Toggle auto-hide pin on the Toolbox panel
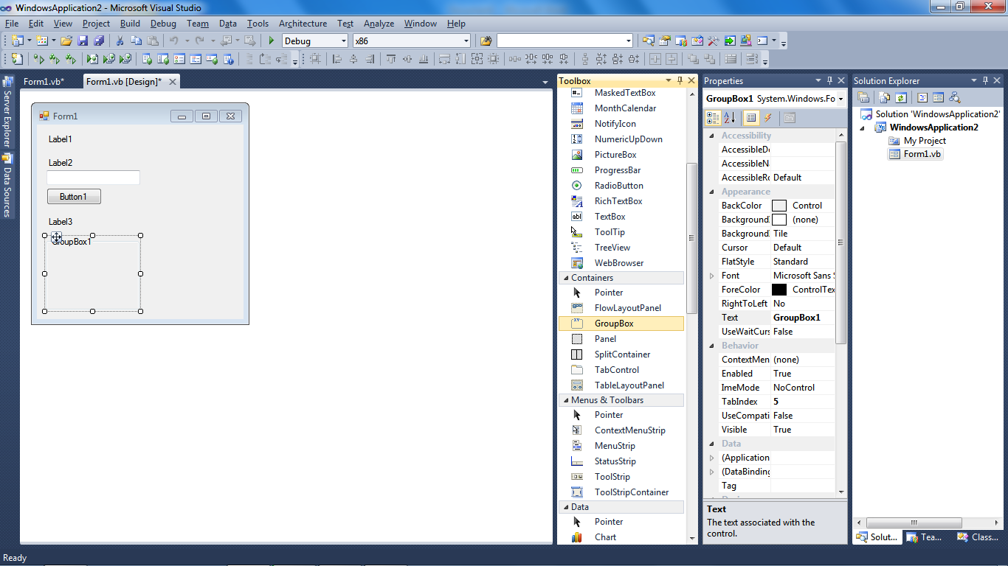This screenshot has width=1008, height=566. (x=680, y=80)
